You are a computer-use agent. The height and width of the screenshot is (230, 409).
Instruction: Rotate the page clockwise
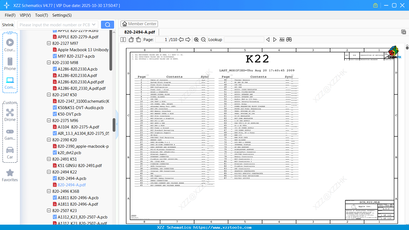pos(138,40)
